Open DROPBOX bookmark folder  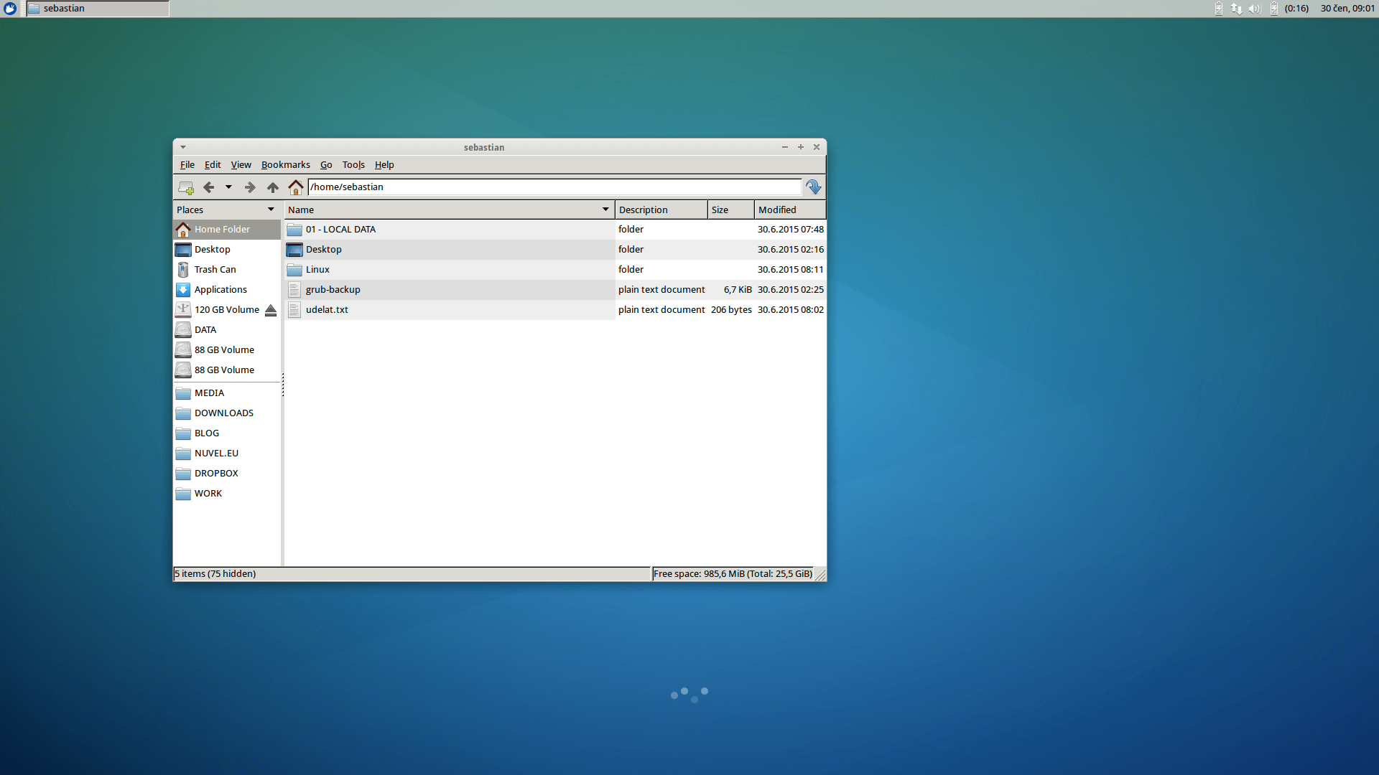tap(227, 474)
